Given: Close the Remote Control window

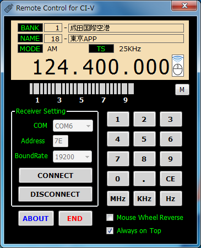Looking at the screenshot, I should click(x=184, y=6).
